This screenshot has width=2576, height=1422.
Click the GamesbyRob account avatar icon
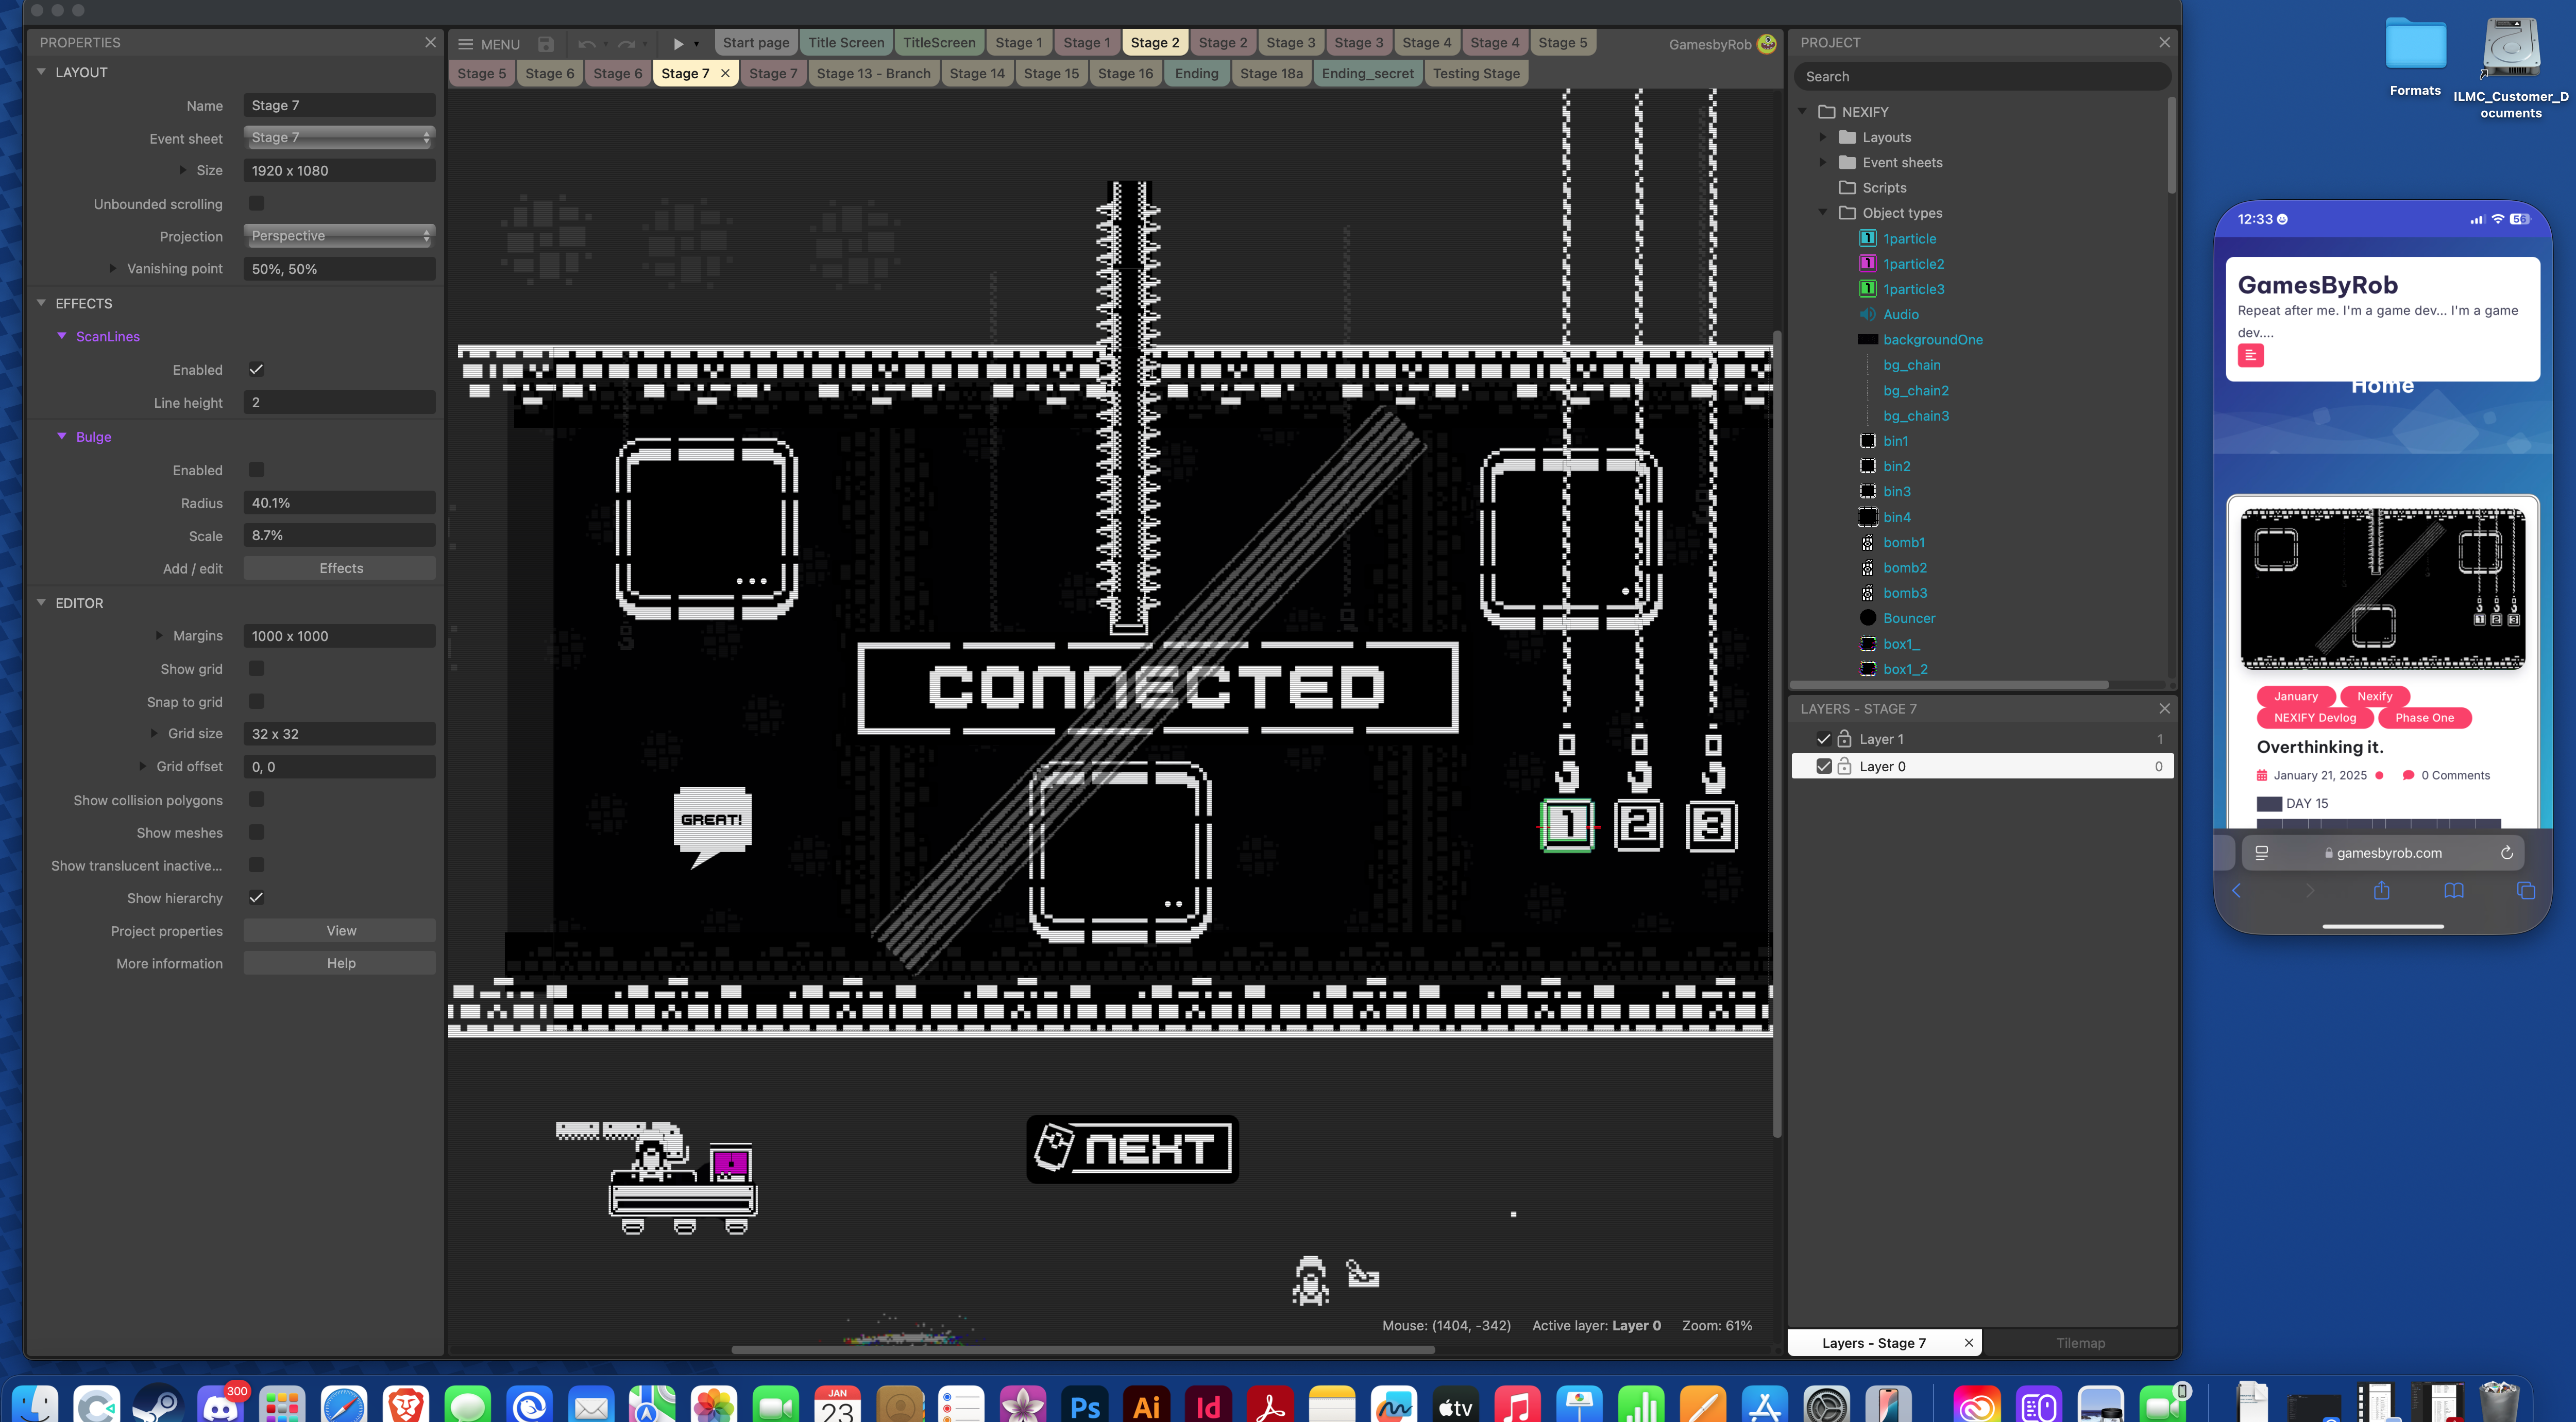(x=1767, y=44)
